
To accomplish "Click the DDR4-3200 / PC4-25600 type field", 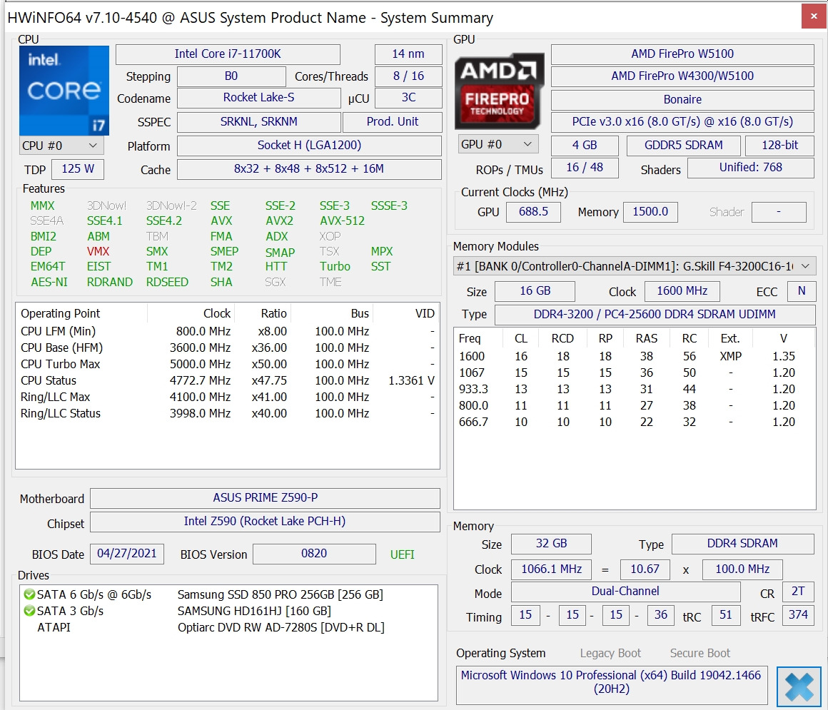I will point(655,314).
